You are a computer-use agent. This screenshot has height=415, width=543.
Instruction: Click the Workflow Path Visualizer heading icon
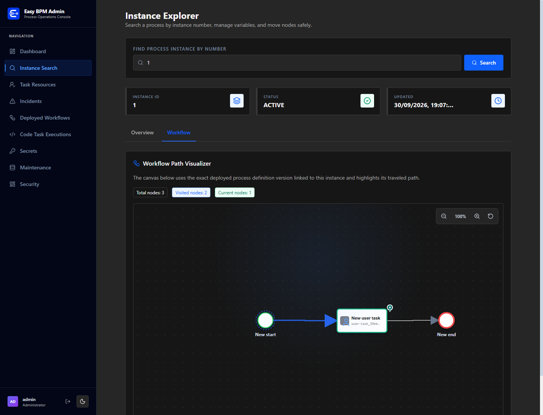coord(137,163)
